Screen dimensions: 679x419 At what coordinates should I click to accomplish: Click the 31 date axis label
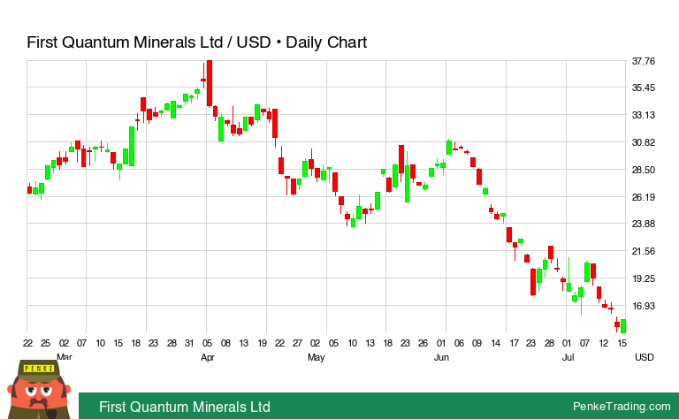189,343
